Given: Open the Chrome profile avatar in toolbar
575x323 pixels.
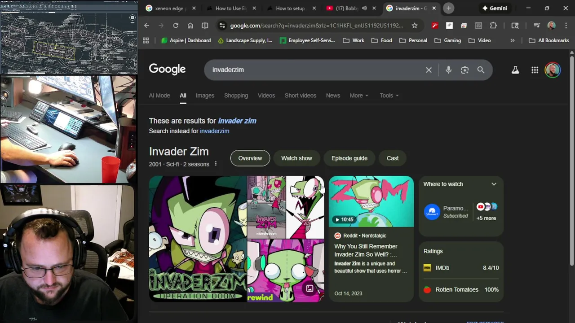Looking at the screenshot, I should [551, 26].
